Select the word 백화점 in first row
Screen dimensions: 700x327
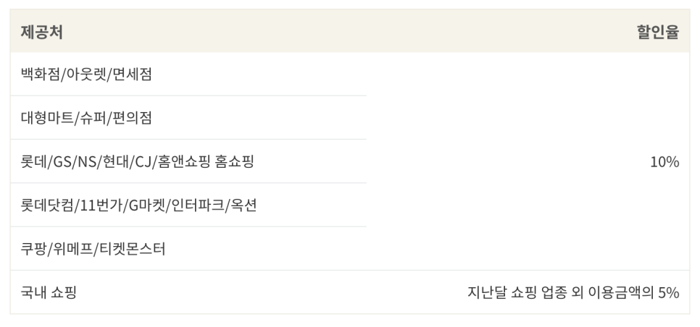39,75
